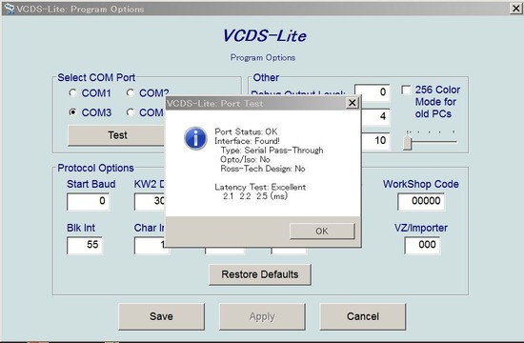Click the Test COM port button
The width and height of the screenshot is (524, 343).
[117, 135]
